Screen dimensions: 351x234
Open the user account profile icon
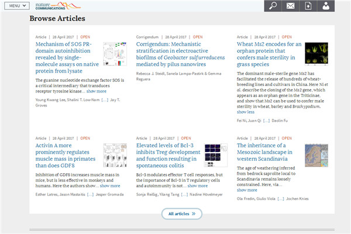[x=326, y=6]
